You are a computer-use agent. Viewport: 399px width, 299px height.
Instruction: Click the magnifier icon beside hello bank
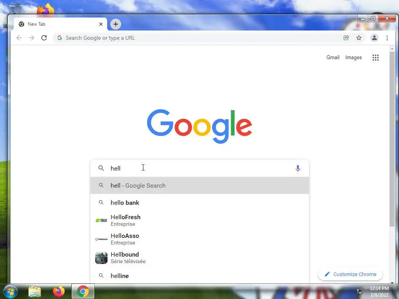tap(101, 202)
